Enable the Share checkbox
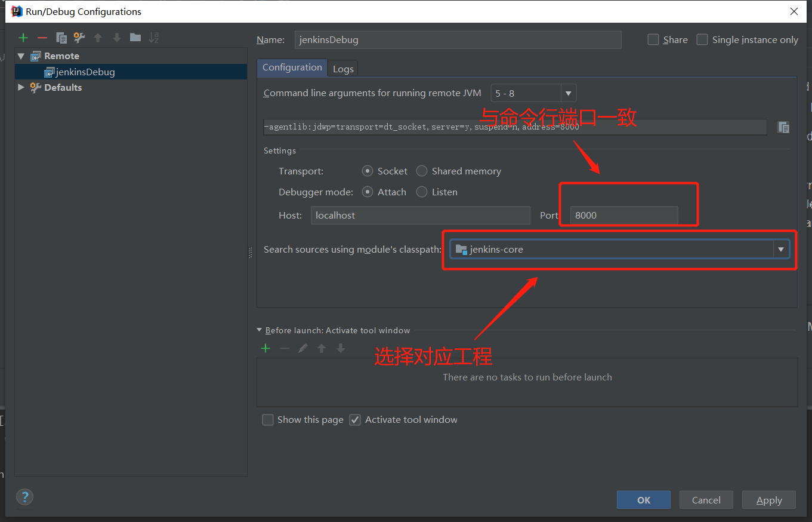 653,39
